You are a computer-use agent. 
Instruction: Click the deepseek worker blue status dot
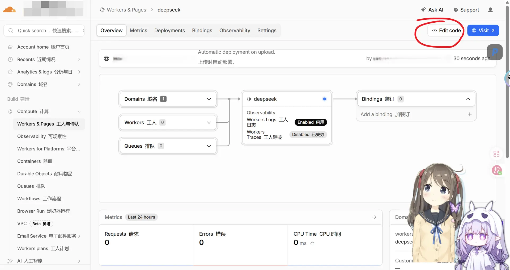[x=324, y=99]
